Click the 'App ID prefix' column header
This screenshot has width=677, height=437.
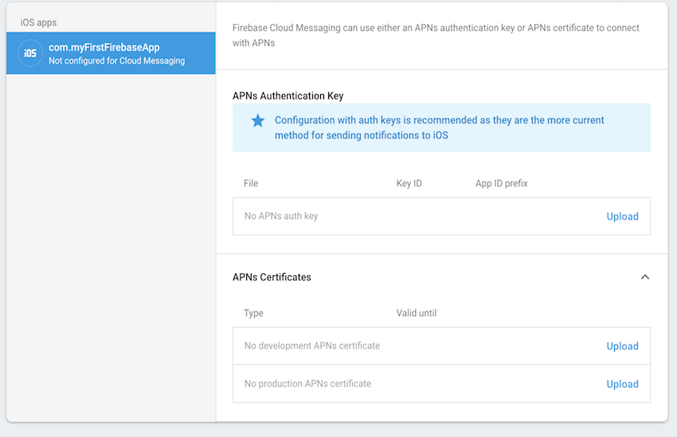pyautogui.click(x=501, y=183)
